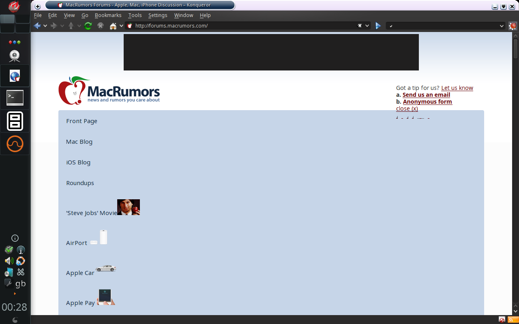Click the green checkmark tray icon
Image resolution: width=519 pixels, height=324 pixels.
tap(9, 250)
